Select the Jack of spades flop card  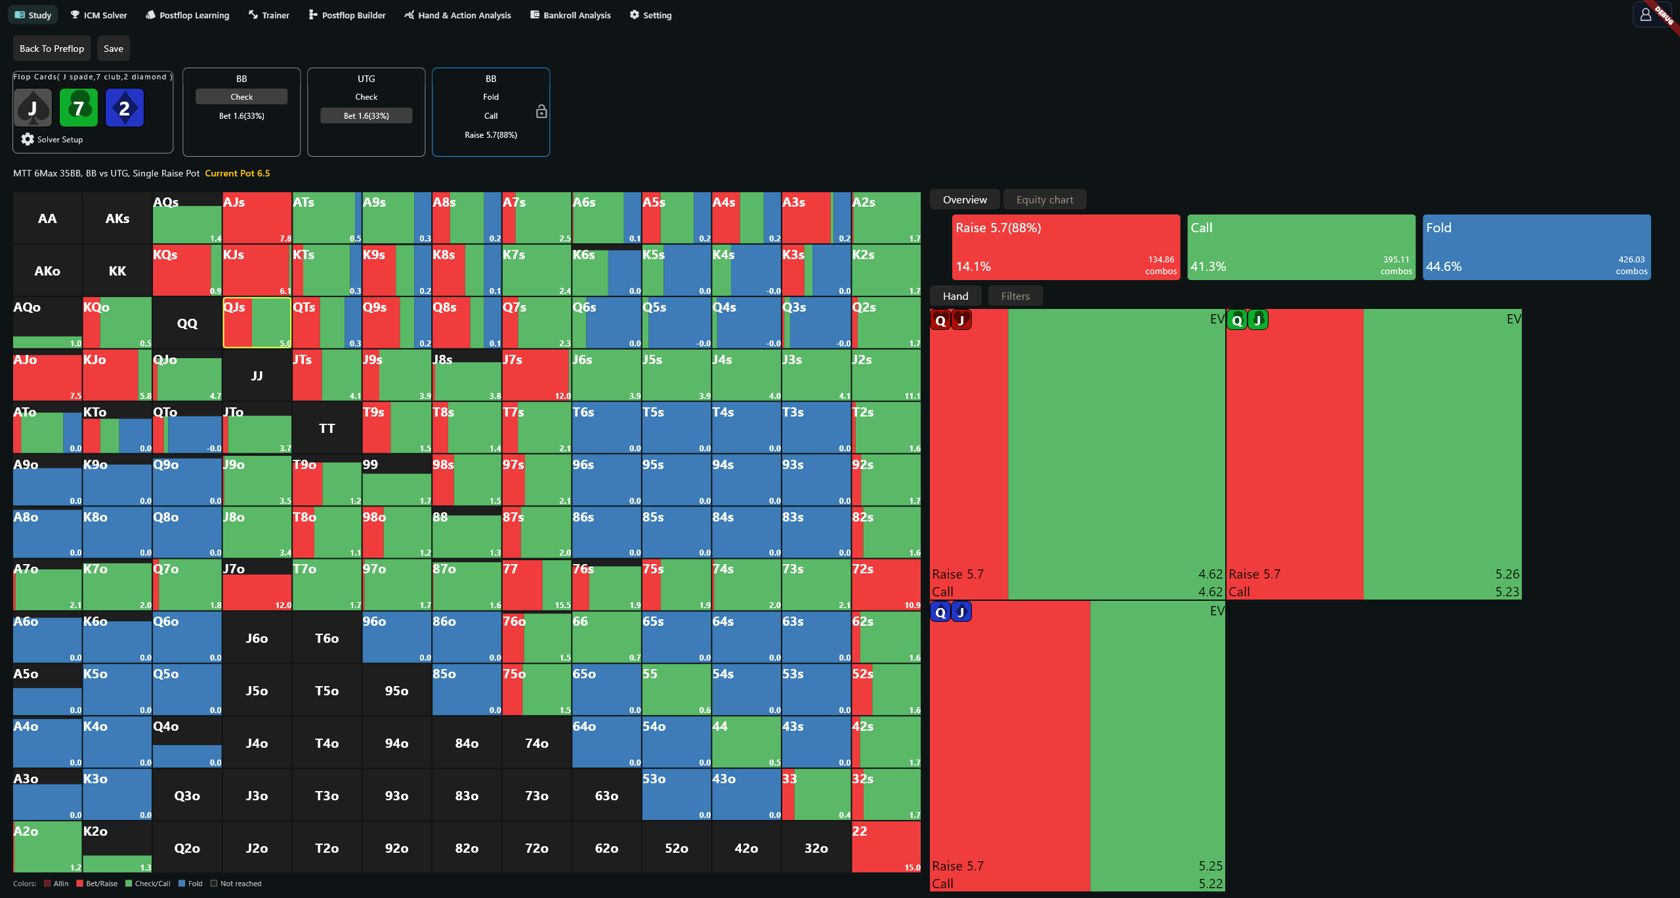[x=33, y=108]
